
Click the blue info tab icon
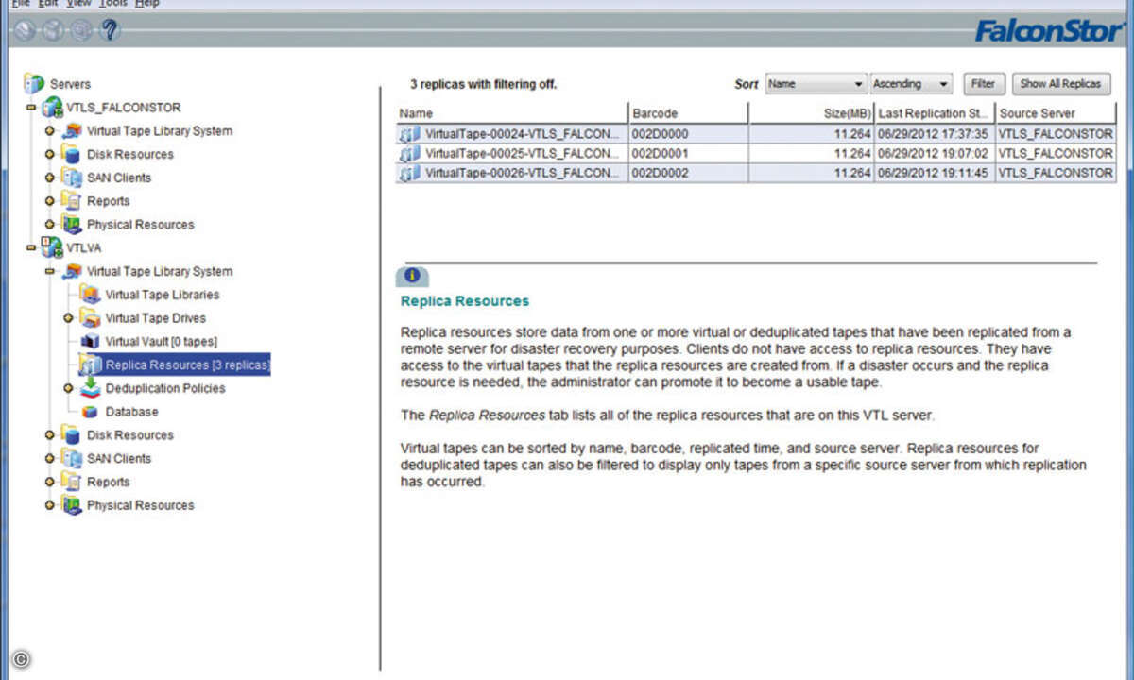[412, 276]
